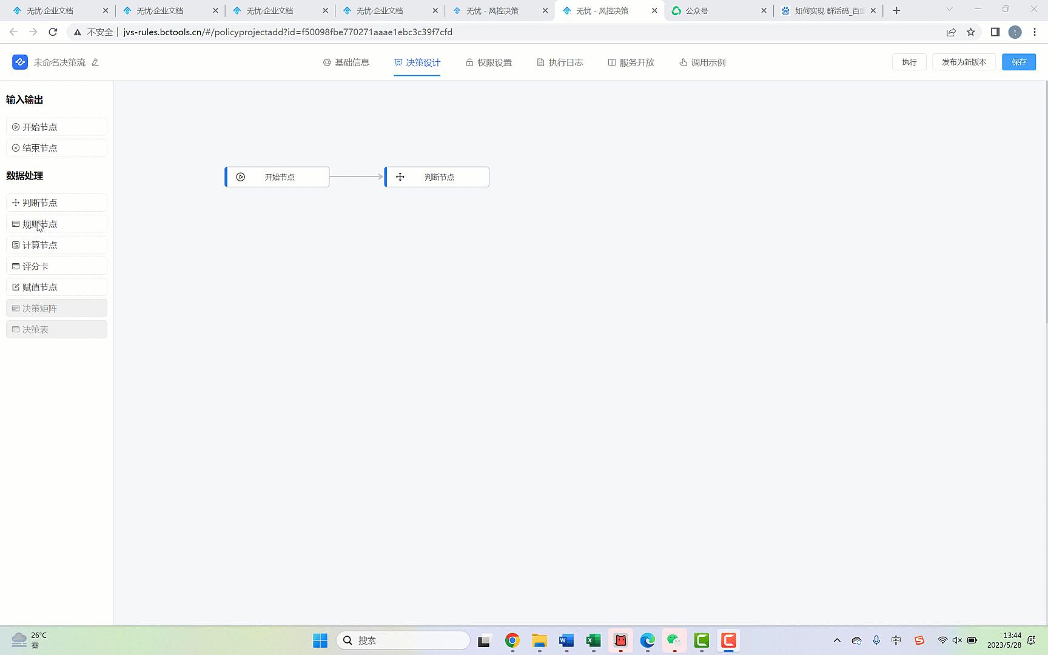
Task: Click 发布为新版本 button
Action: pyautogui.click(x=964, y=62)
